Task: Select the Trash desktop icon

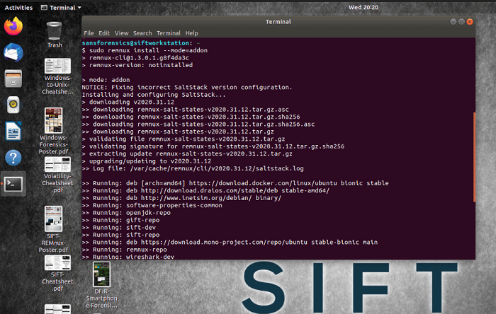Action: tap(55, 32)
